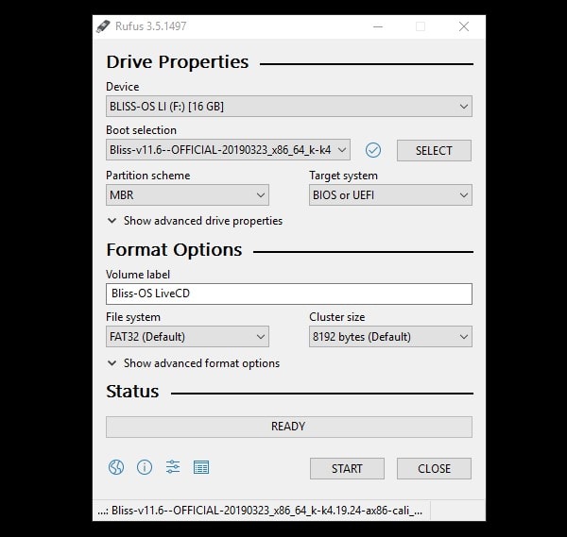Viewport: 567px width, 537px height.
Task: Open the application settings sliders icon
Action: tap(173, 467)
